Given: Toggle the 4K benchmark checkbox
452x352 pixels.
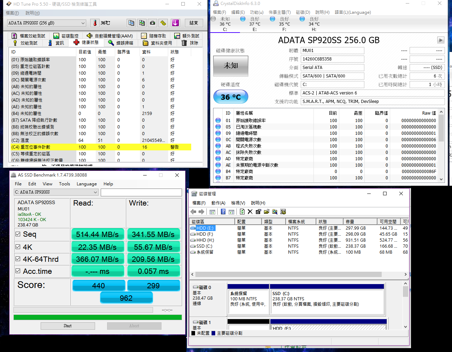Looking at the screenshot, I should [18, 247].
